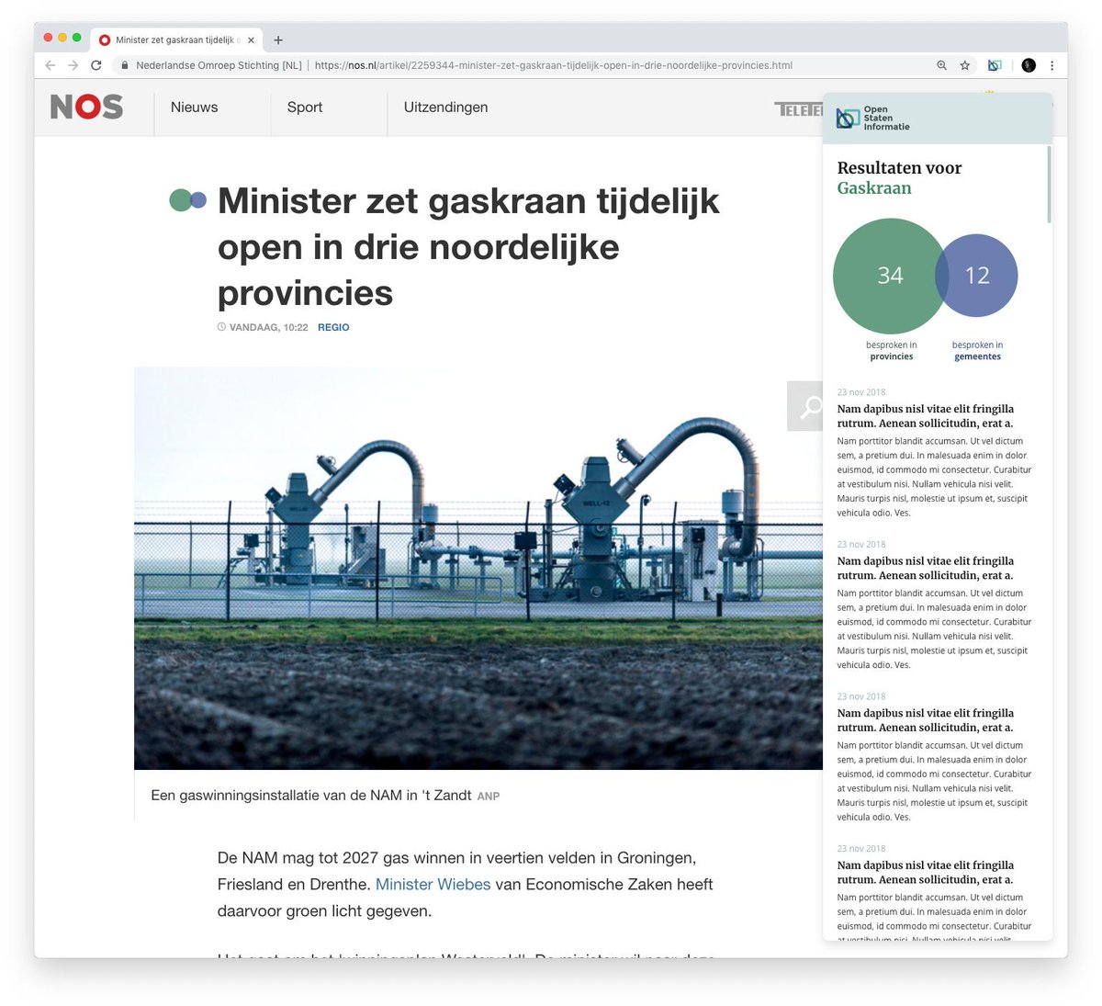Screen dimensions: 1102x1006
Task: Click the Open Staten Informatie panel logo
Action: pyautogui.click(x=873, y=119)
